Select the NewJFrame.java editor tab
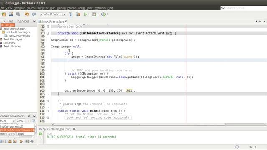 (53, 21)
